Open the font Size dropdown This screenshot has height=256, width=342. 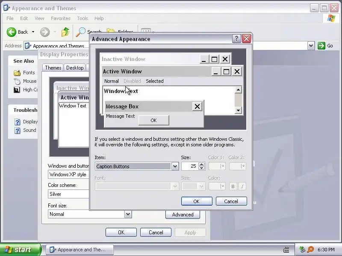tap(201, 186)
